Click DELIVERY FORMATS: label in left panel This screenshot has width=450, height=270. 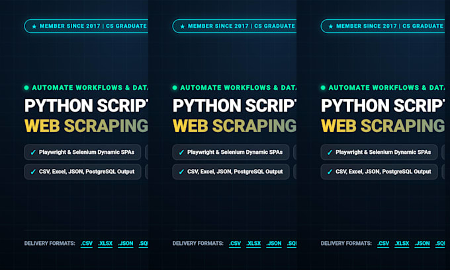tap(50, 244)
